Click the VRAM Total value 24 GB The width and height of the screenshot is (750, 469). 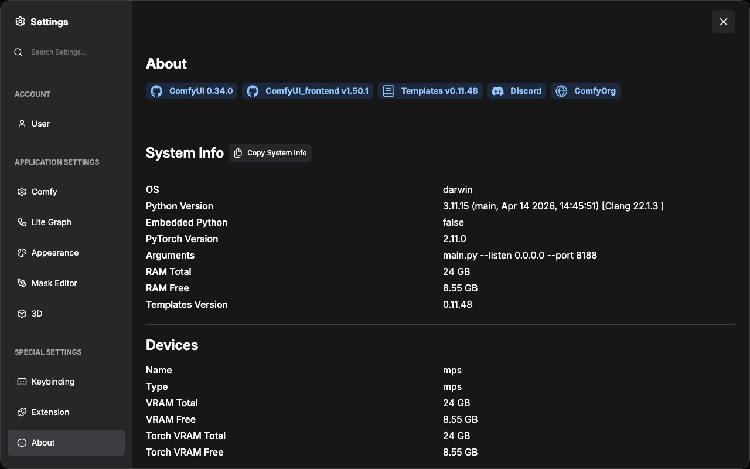(x=456, y=403)
